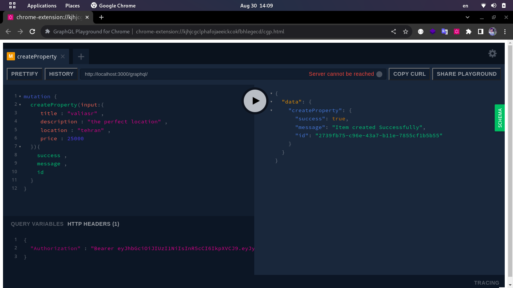Go forward in browser

click(20, 31)
